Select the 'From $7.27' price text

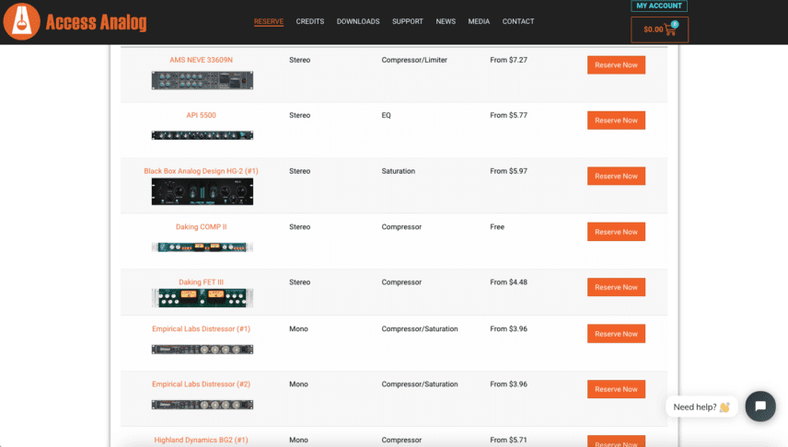click(x=508, y=60)
